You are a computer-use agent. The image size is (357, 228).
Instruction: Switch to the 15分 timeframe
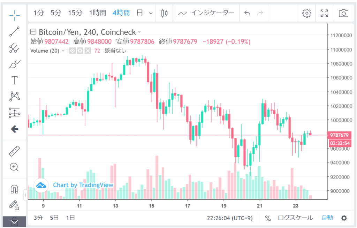(75, 13)
